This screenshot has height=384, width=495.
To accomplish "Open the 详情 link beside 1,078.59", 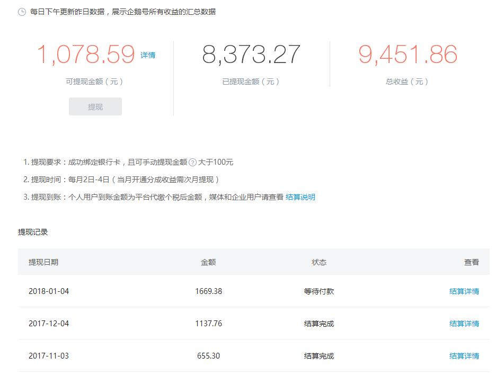I will (148, 55).
